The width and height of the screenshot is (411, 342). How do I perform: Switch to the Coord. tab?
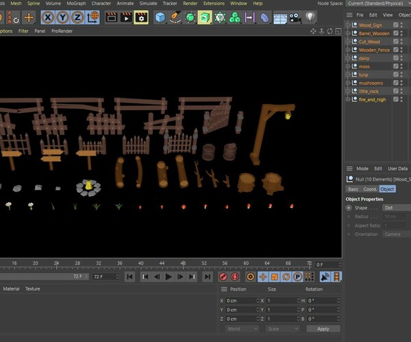click(370, 189)
